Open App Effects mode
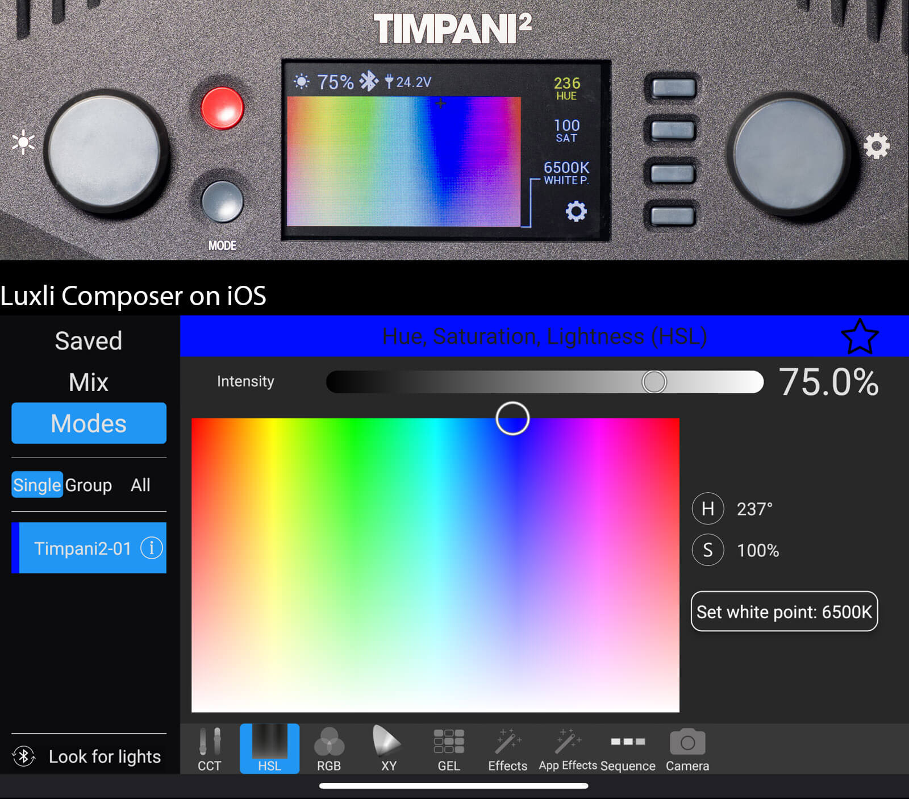909x799 pixels. tap(568, 748)
